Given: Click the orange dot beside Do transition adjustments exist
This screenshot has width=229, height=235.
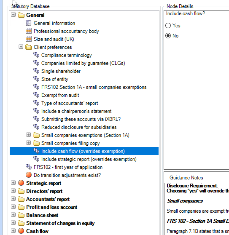Looking at the screenshot, I should [x=29, y=175].
